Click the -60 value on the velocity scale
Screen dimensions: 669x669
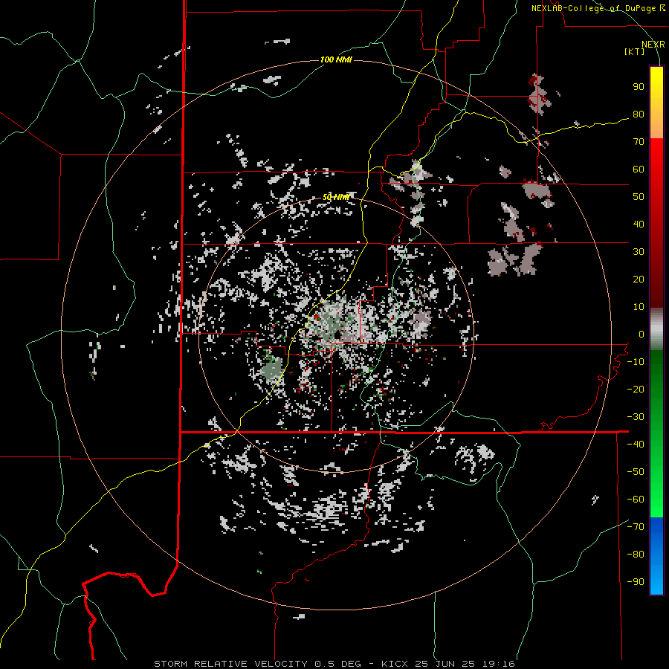[636, 500]
